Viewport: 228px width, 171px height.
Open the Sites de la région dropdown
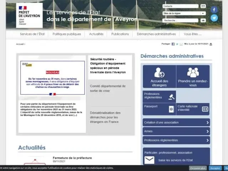pyautogui.click(x=184, y=13)
